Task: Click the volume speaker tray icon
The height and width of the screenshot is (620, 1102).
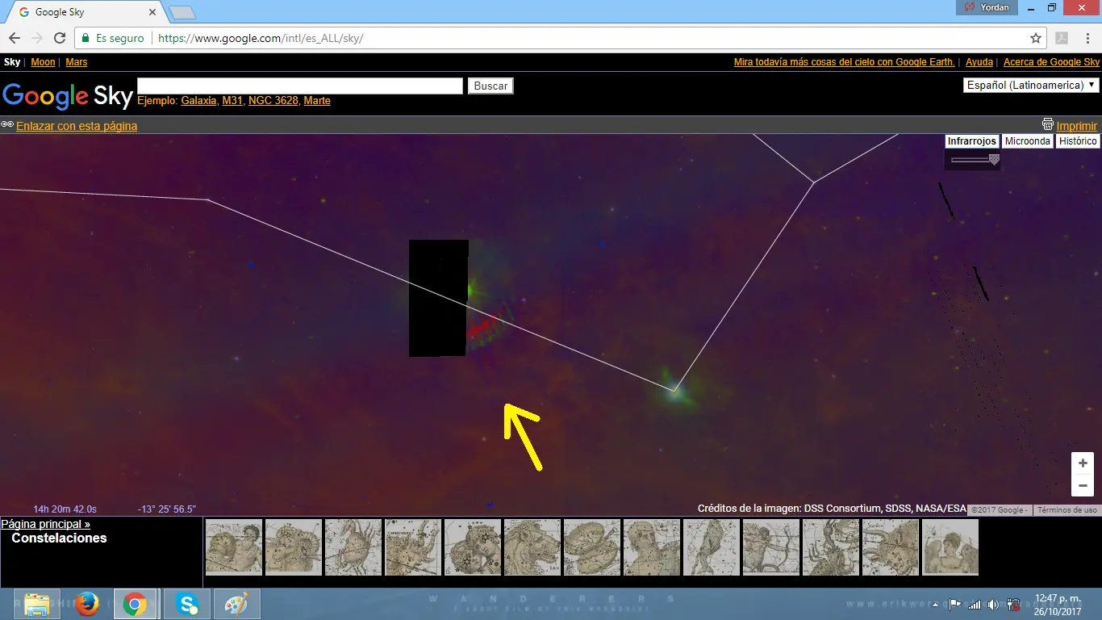Action: 993,604
